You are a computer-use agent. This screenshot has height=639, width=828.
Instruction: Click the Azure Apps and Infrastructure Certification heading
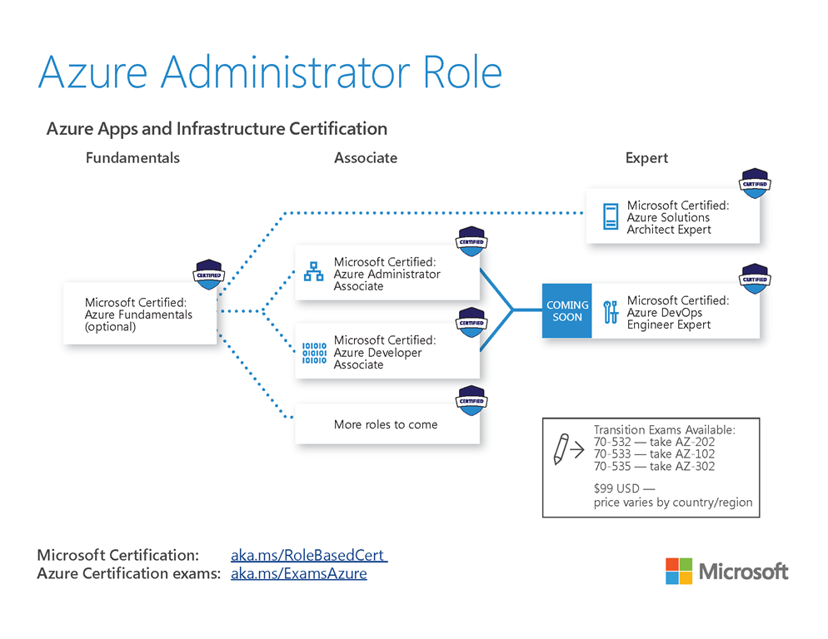[217, 129]
